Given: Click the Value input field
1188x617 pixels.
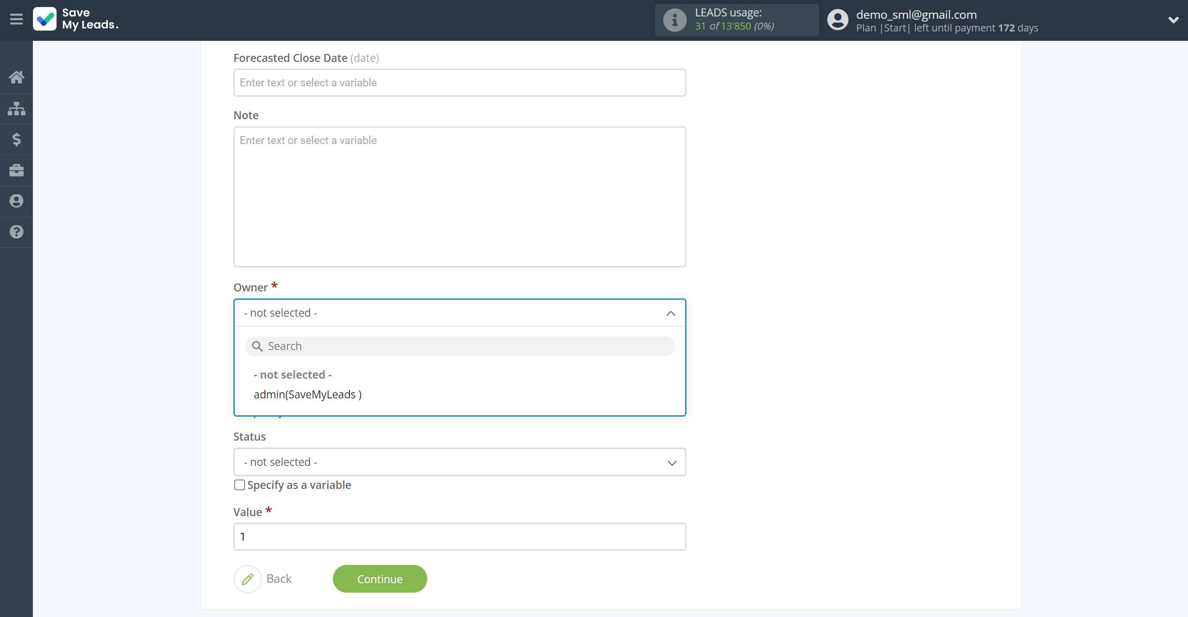Looking at the screenshot, I should 460,537.
